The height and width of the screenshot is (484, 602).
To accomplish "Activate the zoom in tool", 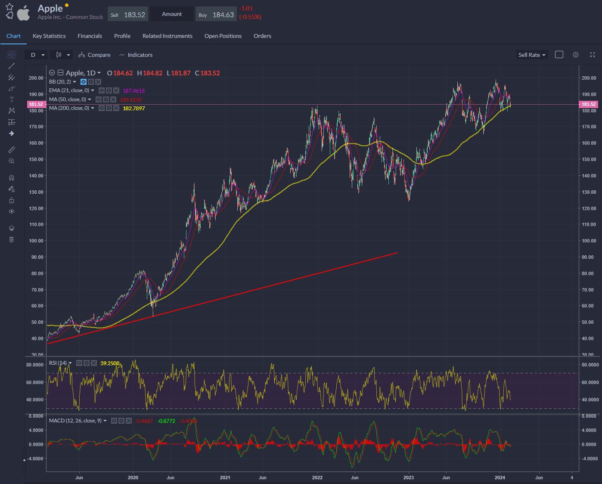I will pos(12,161).
